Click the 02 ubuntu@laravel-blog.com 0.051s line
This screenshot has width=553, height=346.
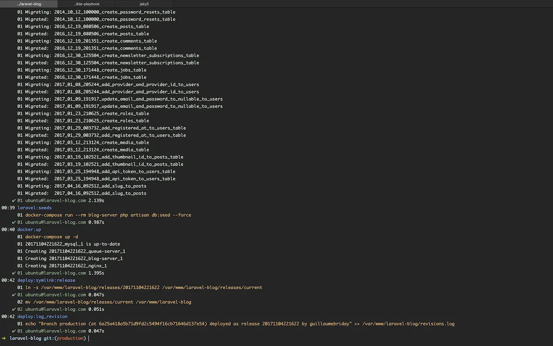point(61,309)
